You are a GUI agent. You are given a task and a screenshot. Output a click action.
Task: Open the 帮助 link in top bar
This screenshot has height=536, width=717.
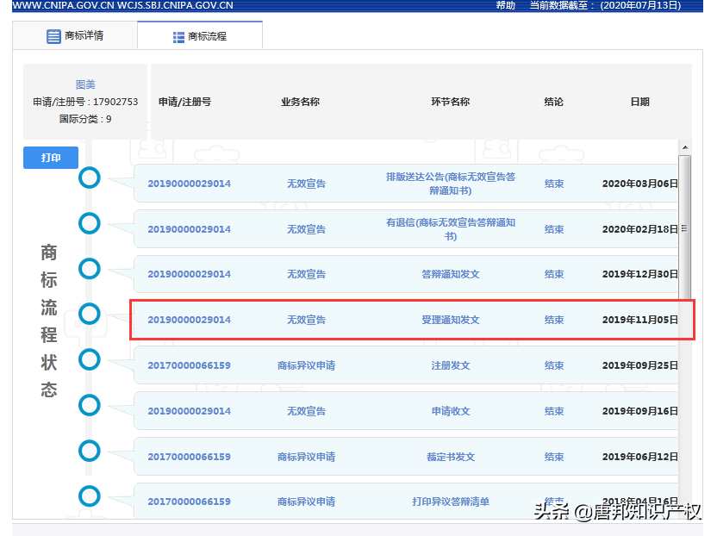(506, 5)
